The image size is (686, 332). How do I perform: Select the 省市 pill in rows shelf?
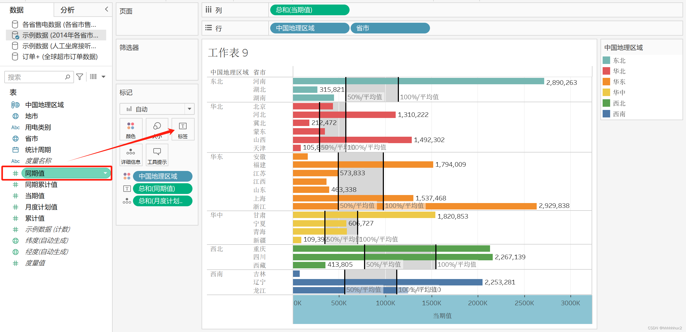click(x=390, y=28)
